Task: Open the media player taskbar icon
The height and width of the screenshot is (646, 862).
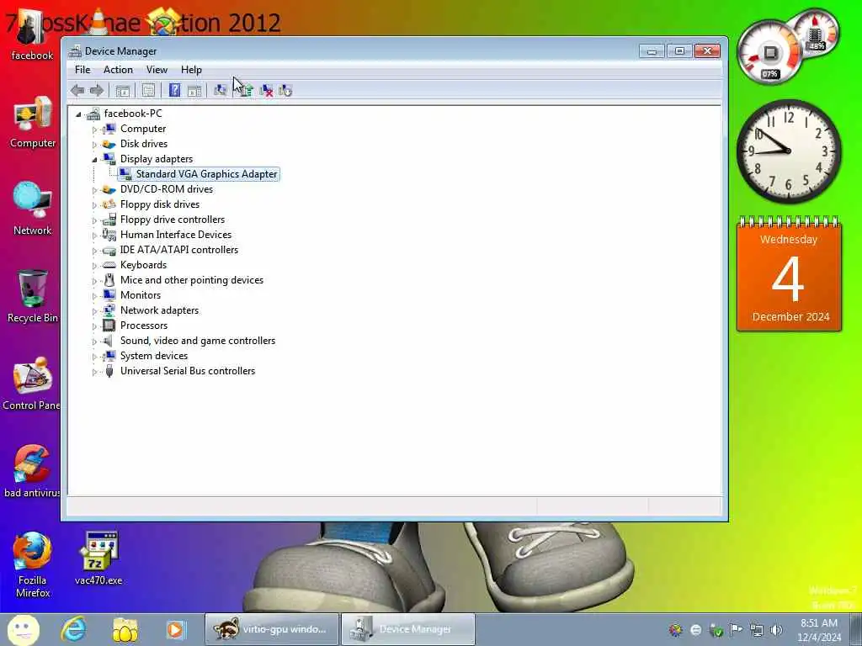Action: click(x=176, y=629)
